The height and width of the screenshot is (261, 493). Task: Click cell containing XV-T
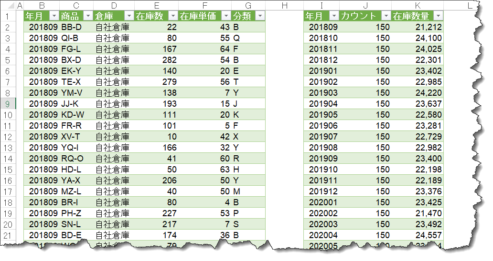(76, 137)
